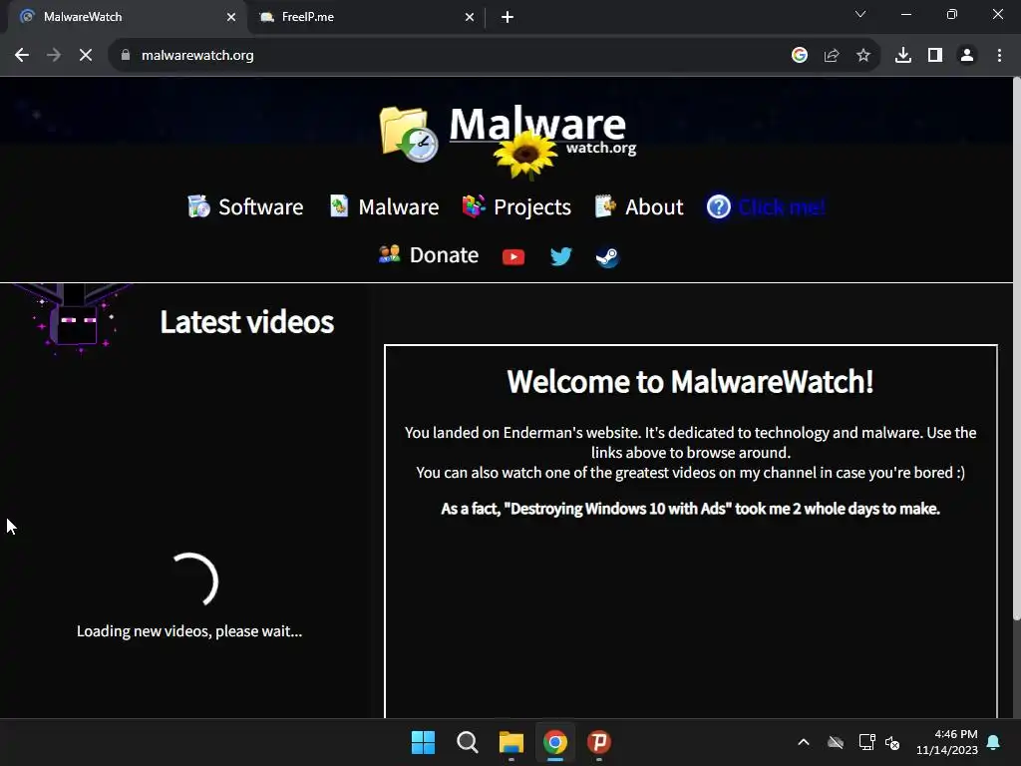Open the network tray icon
This screenshot has height=766, width=1021.
[866, 742]
